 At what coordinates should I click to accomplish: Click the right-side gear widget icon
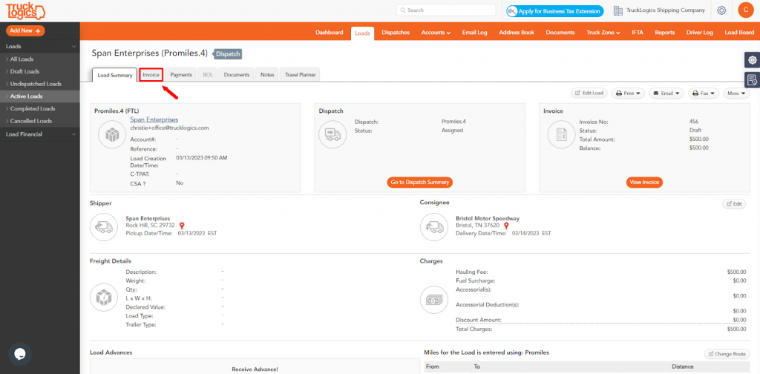[753, 60]
